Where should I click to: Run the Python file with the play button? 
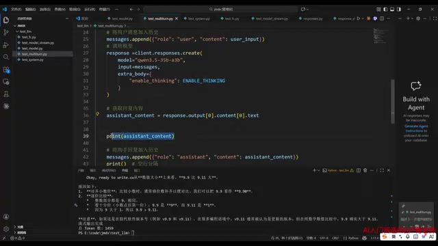[359, 18]
